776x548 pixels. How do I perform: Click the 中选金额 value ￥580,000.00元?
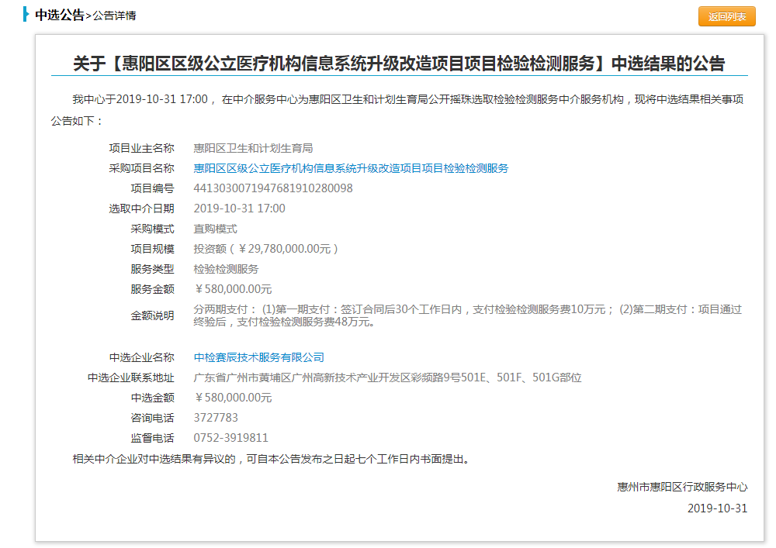pos(233,398)
